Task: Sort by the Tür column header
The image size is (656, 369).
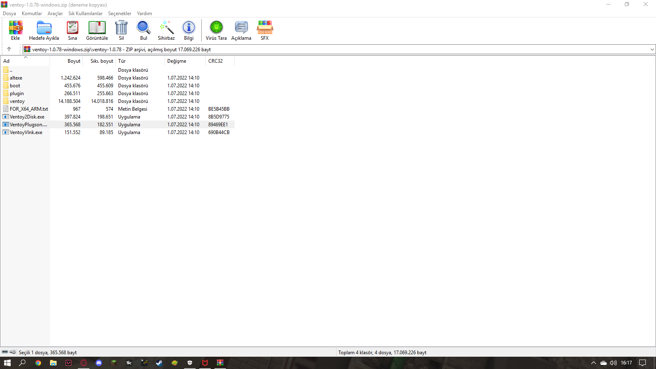Action: click(x=140, y=61)
